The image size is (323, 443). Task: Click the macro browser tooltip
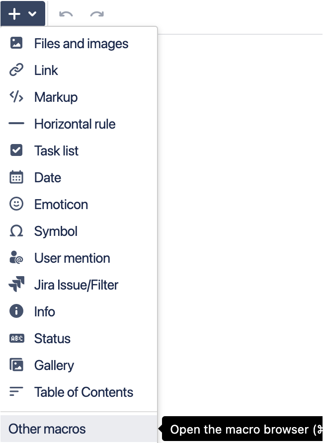point(243,429)
